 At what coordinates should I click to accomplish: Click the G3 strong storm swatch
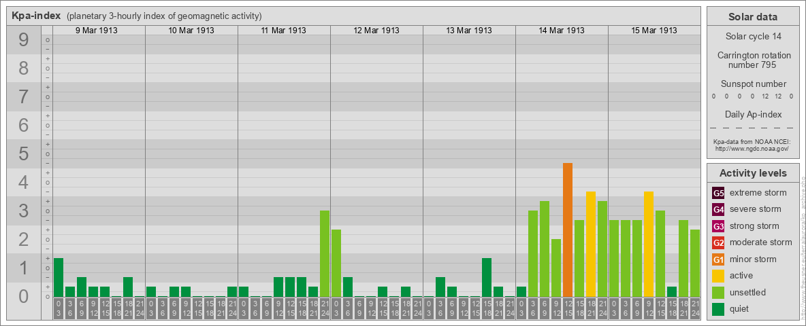point(718,226)
